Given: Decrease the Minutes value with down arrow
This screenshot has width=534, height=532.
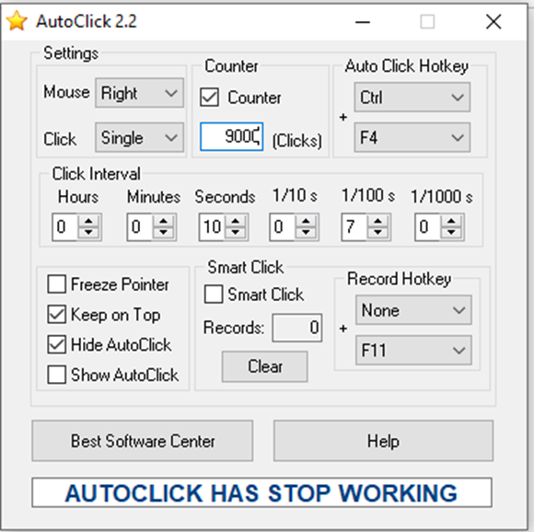Looking at the screenshot, I should click(164, 233).
